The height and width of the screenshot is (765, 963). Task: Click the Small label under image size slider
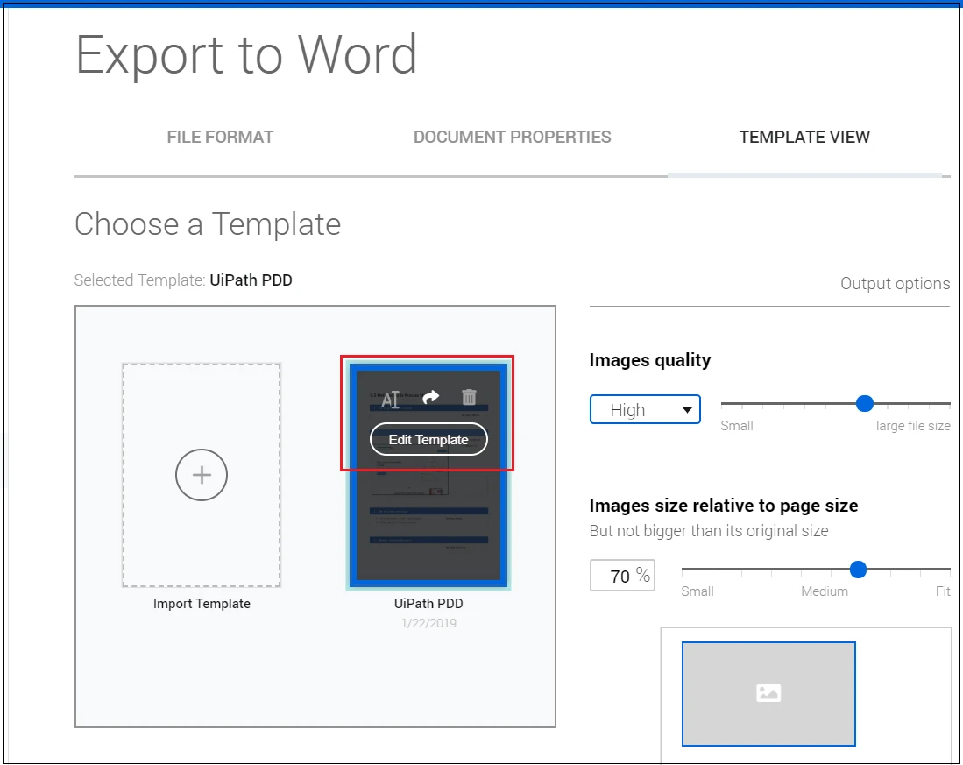[697, 591]
